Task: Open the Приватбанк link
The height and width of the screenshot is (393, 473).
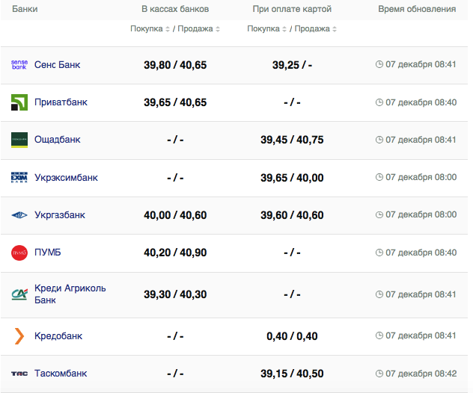Action: (61, 102)
